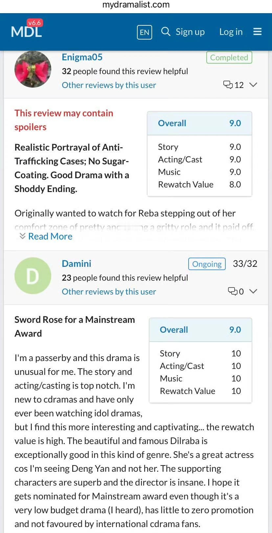Viewport: 272px width, 533px height.
Task: Open Damini's green D avatar
Action: point(33,276)
